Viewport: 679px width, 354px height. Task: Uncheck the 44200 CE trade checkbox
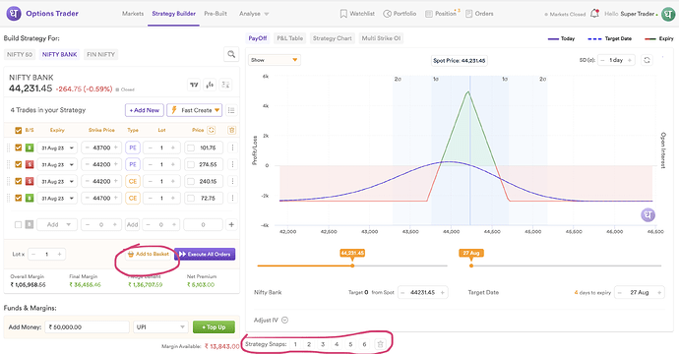tap(18, 181)
